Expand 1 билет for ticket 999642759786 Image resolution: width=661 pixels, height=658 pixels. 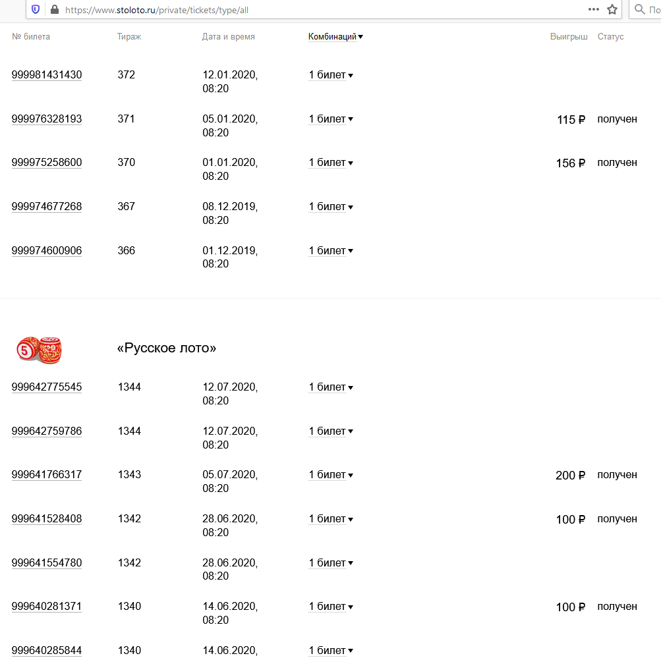point(331,431)
